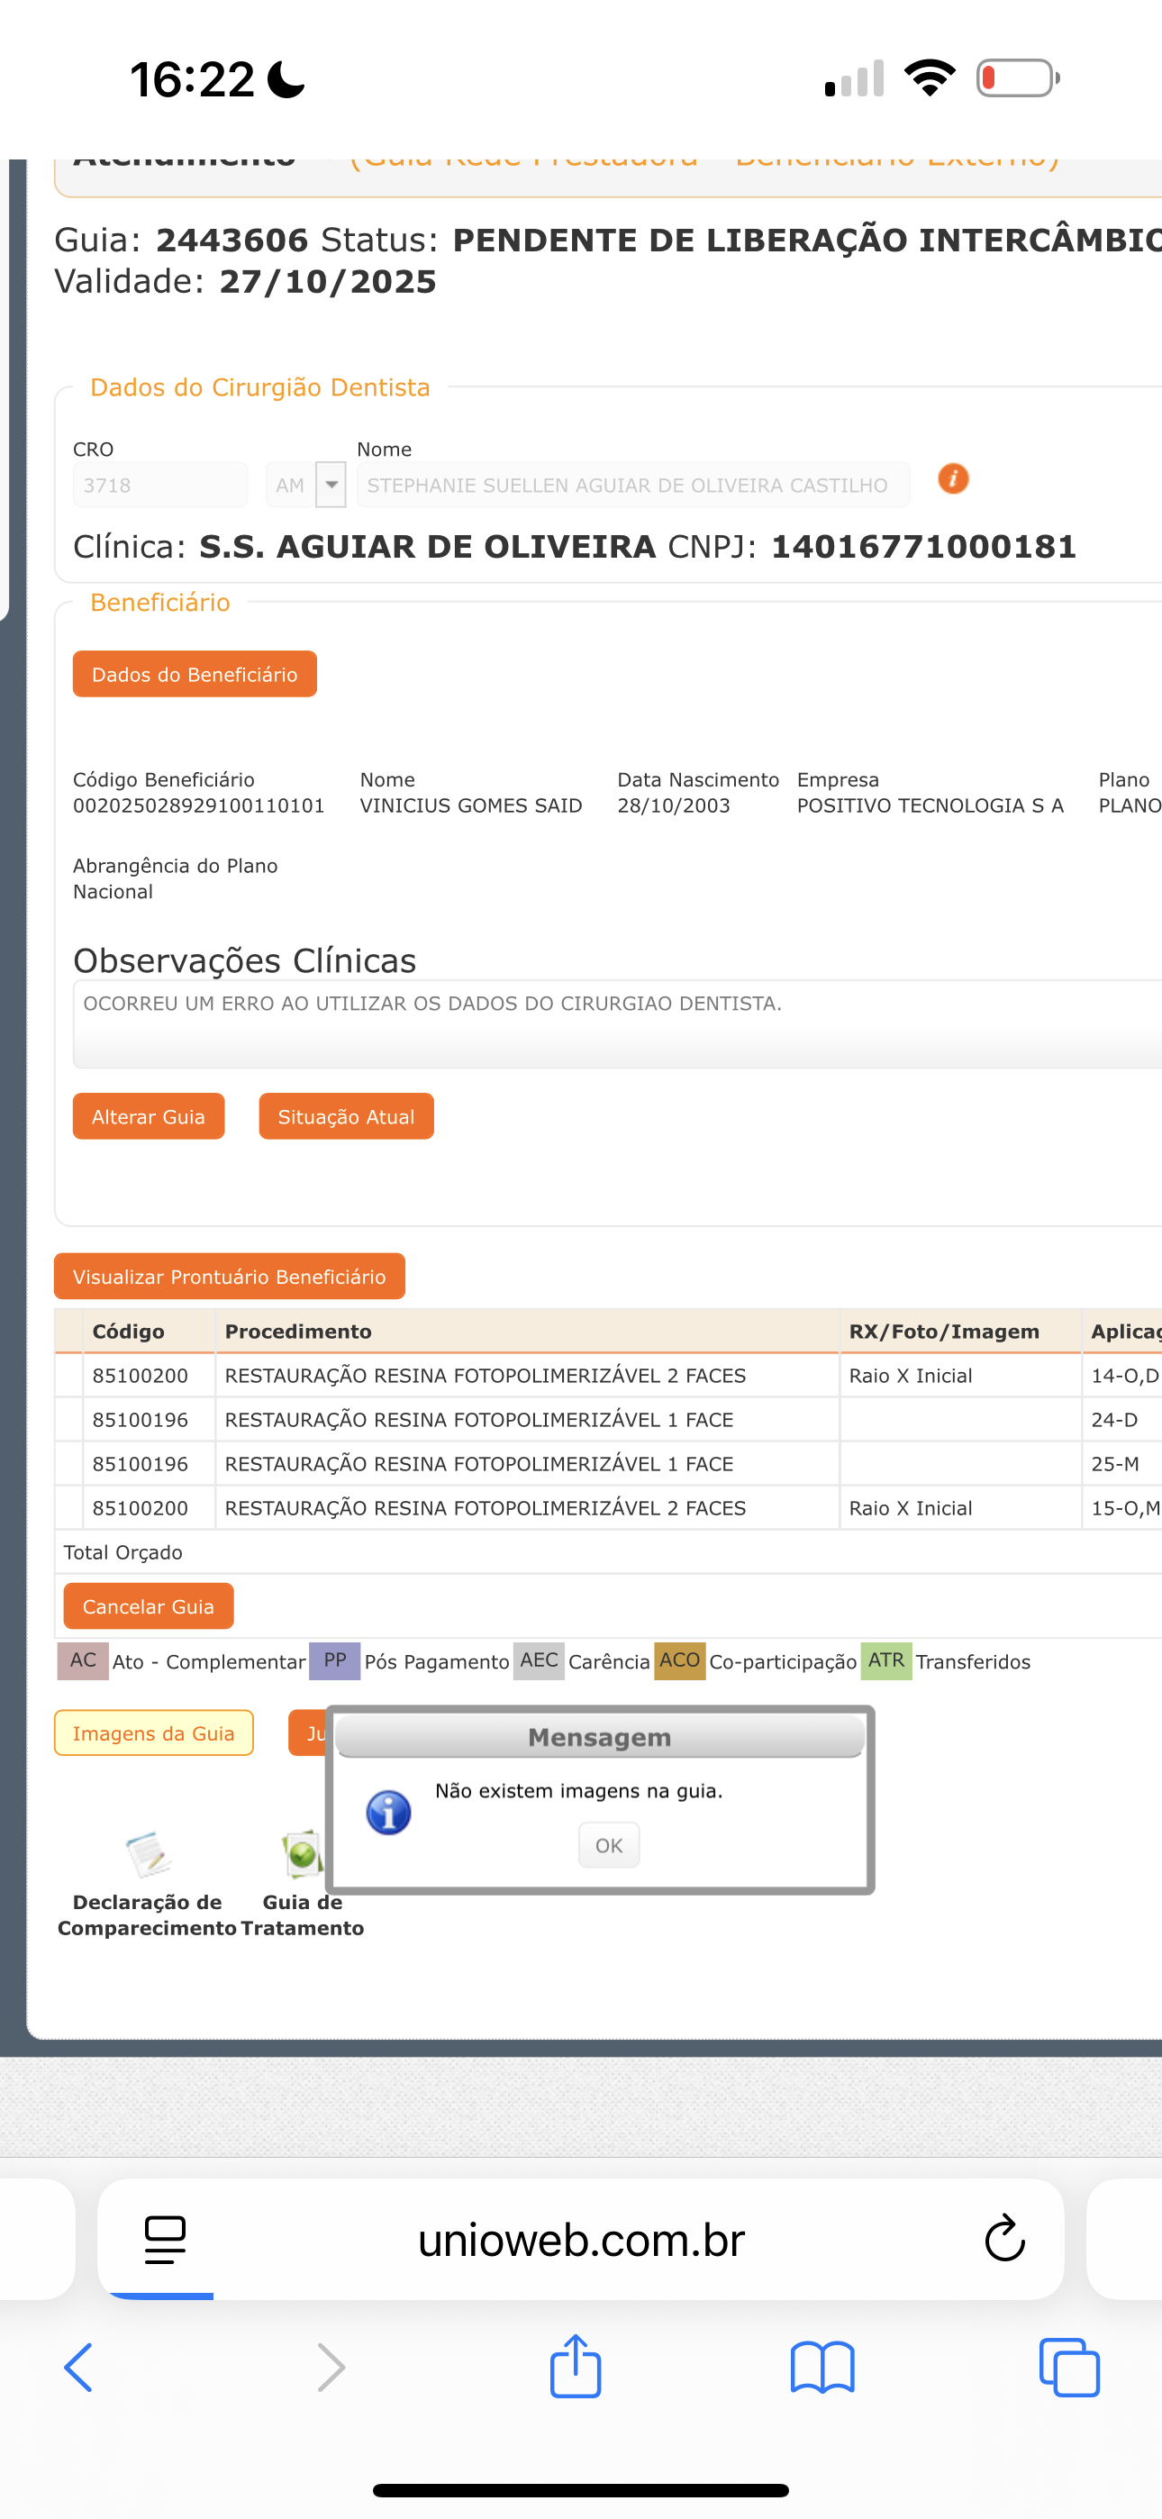Open the Guia de Tratamento icon
Viewport: 1162px width, 2519px height.
click(301, 1854)
